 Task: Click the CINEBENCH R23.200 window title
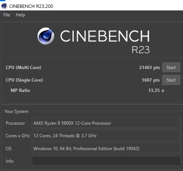pos(31,6)
